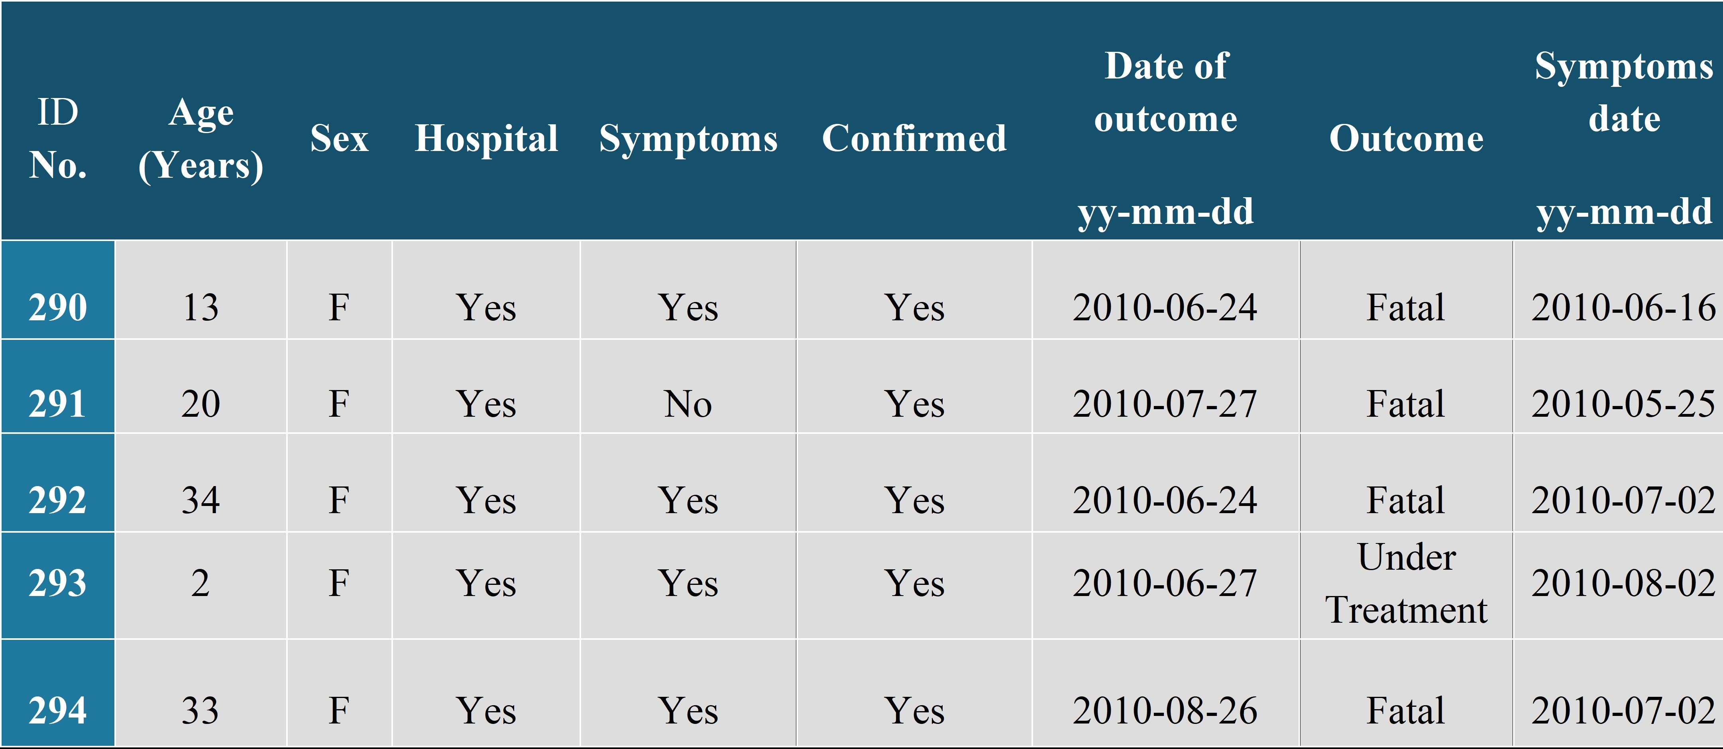Screen dimensions: 1723x749
Task: Select the 'No' symptoms cell in row 291
Action: tap(688, 403)
